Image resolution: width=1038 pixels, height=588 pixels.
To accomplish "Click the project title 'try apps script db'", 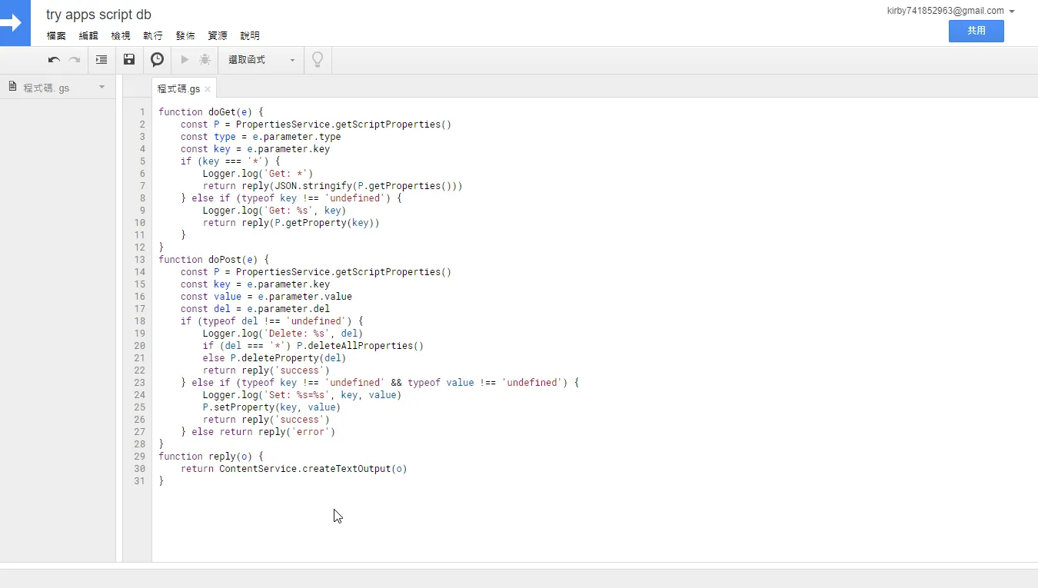I will 98,15.
